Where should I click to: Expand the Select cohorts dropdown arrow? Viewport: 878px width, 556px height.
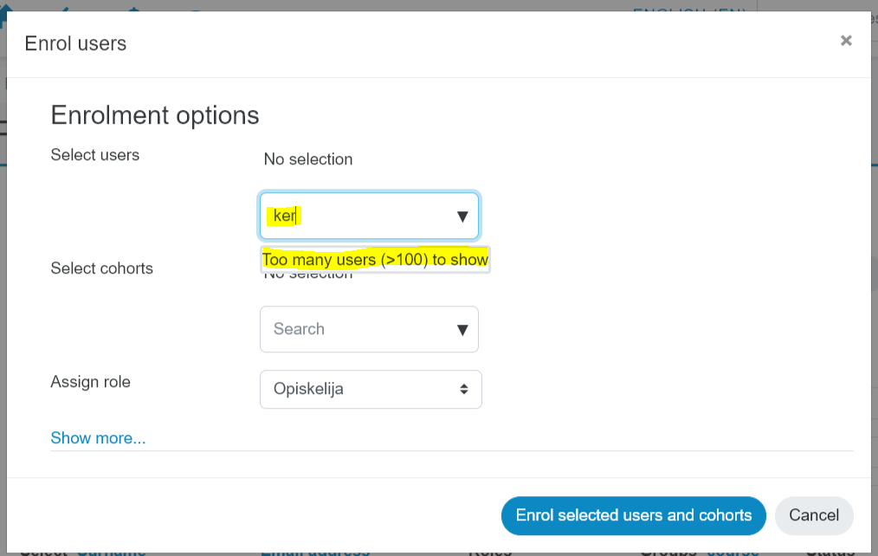tap(462, 330)
